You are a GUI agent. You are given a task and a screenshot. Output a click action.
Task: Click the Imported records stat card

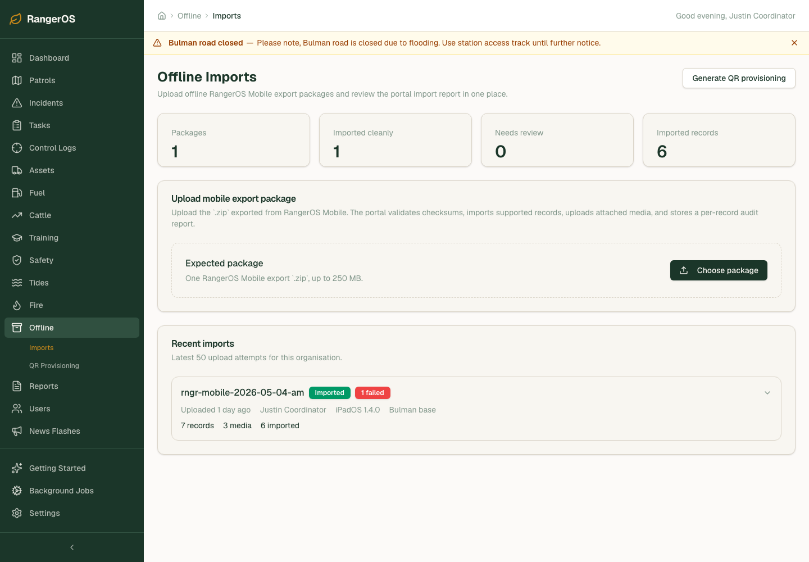719,140
